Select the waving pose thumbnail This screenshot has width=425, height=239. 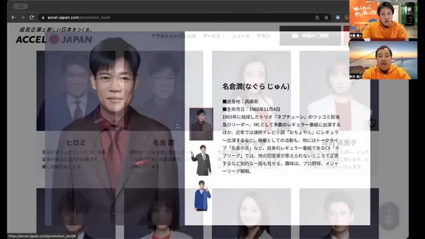201,160
